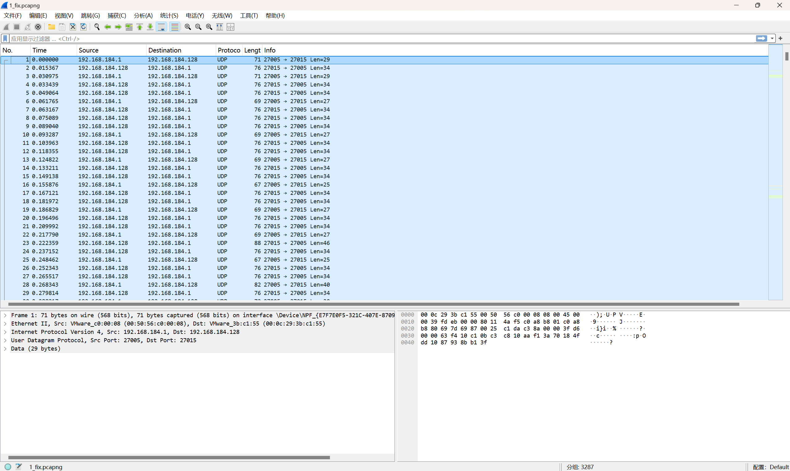Click into the display filter input field
This screenshot has height=471, width=790.
click(x=381, y=38)
